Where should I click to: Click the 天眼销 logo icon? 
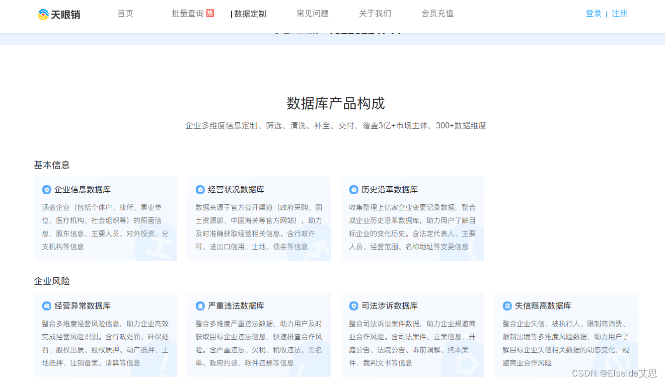click(43, 14)
